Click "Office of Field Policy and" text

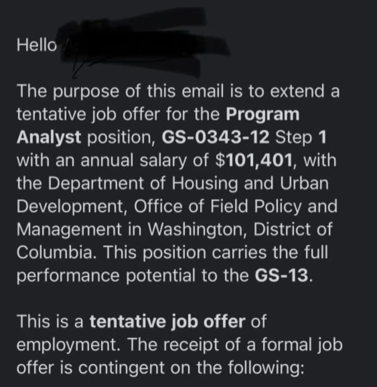click(x=236, y=207)
